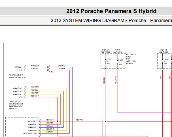This screenshot has width=172, height=137.
Task: Click the vertical "RED/BLK" wire label
Action: 104,80
